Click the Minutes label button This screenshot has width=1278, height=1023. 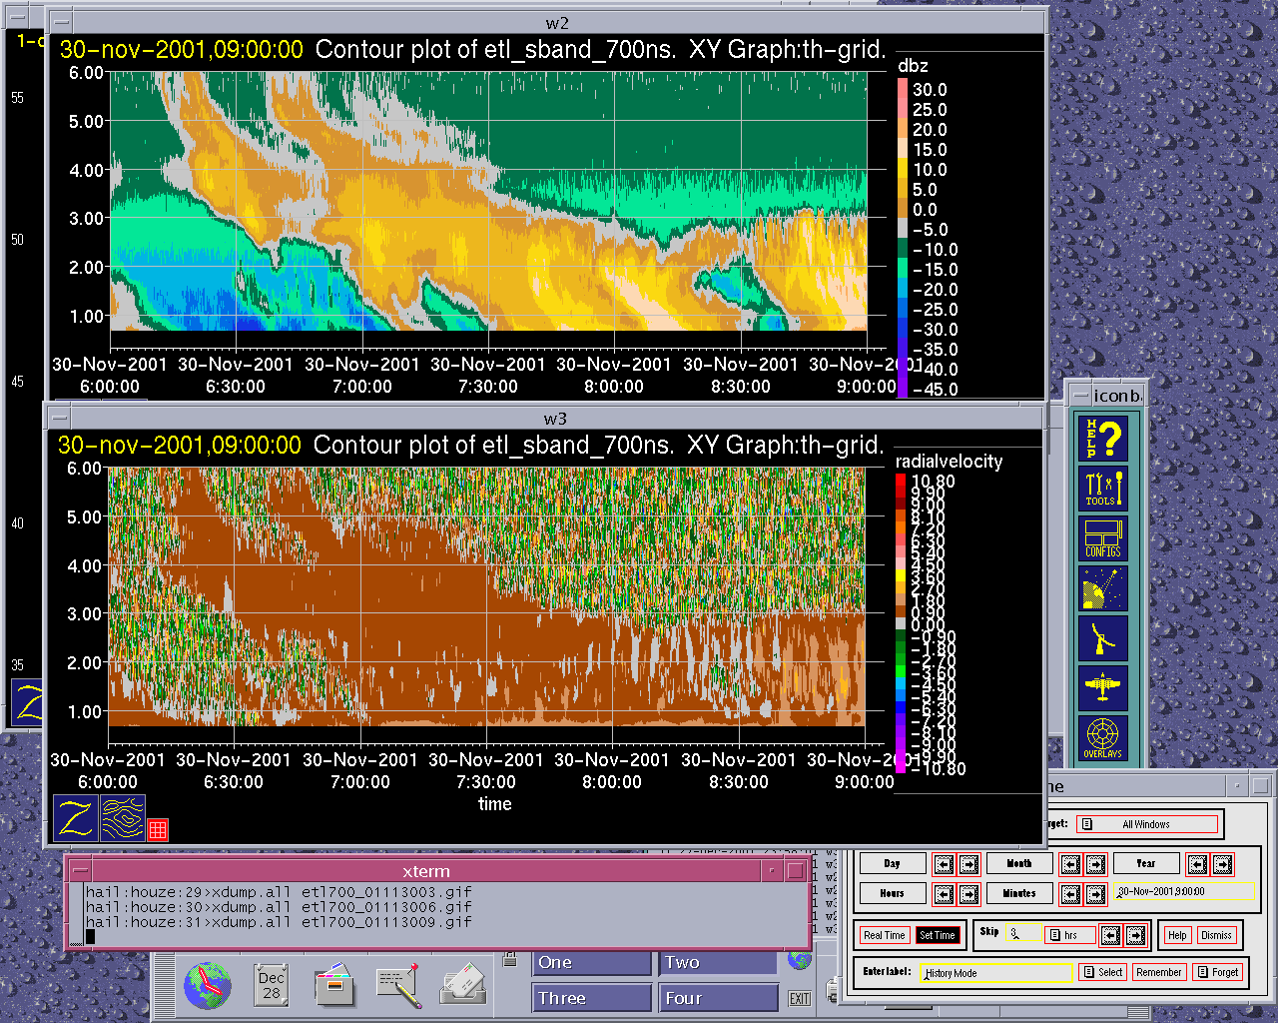tap(1019, 894)
